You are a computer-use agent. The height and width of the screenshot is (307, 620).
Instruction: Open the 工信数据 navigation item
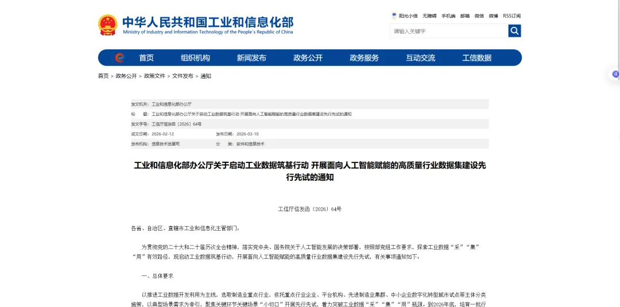477,58
